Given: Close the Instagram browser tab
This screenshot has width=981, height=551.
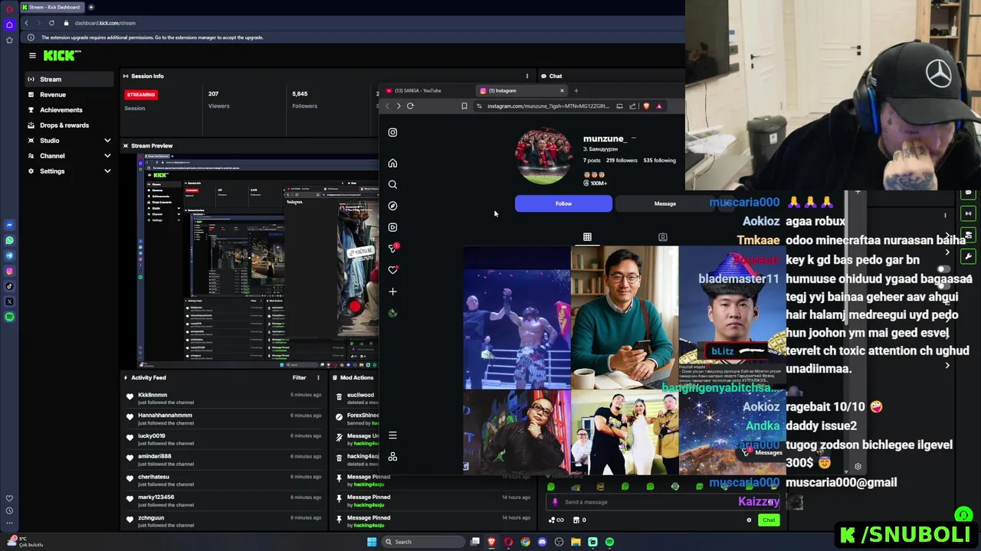Looking at the screenshot, I should coord(562,90).
